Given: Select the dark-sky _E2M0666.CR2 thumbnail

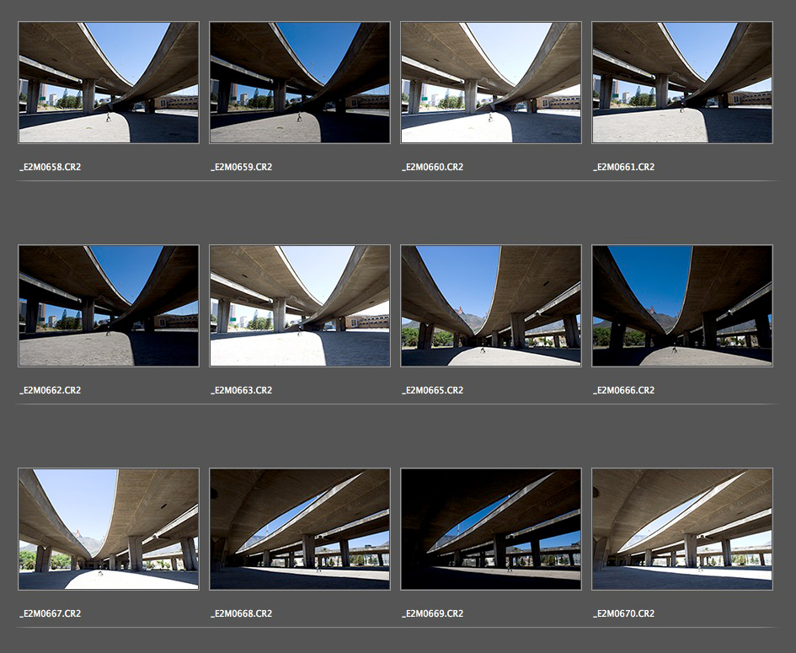Looking at the screenshot, I should coord(681,306).
